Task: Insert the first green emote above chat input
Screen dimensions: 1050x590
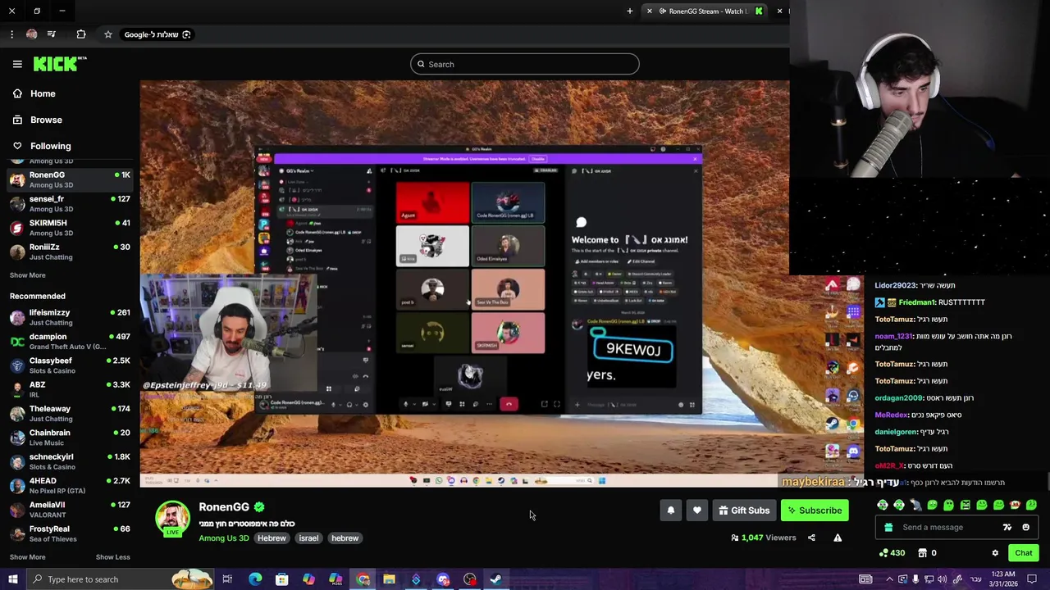Action: point(883,506)
